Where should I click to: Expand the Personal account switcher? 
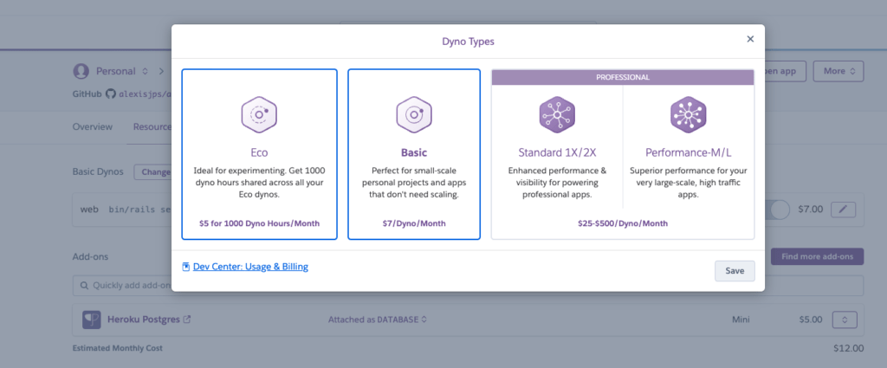point(145,71)
